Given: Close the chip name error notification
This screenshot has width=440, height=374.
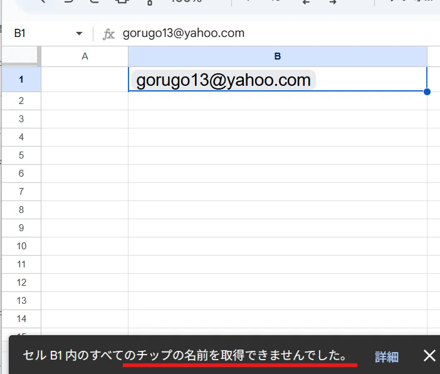Looking at the screenshot, I should coord(429,356).
